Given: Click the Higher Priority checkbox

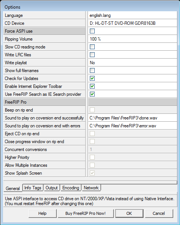Looking at the screenshot, I should coord(92,157).
